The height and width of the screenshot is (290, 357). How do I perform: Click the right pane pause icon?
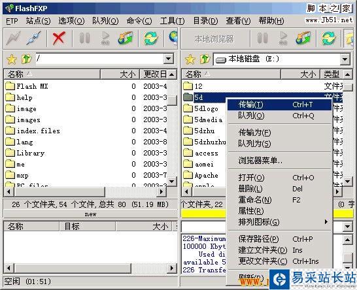(262, 39)
